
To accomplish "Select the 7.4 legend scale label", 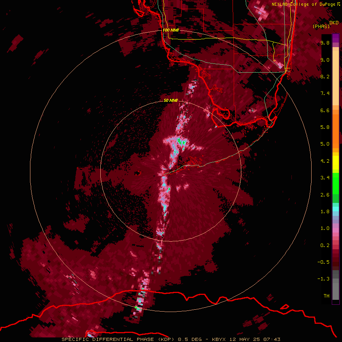I will tap(325, 93).
